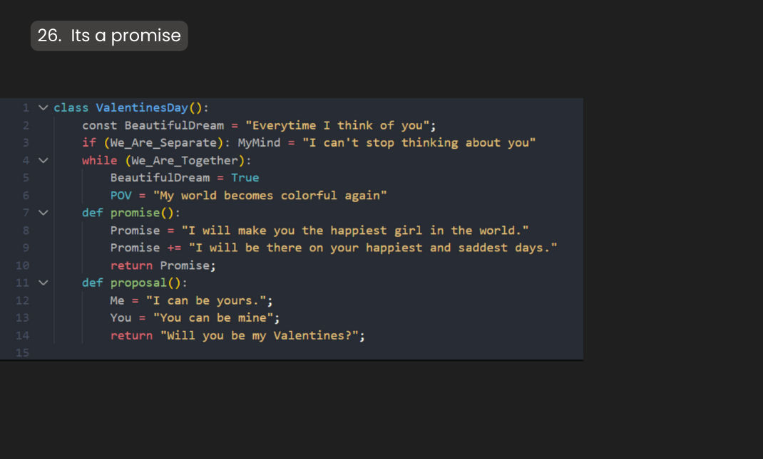
Task: Click the True value in the code
Action: (245, 178)
